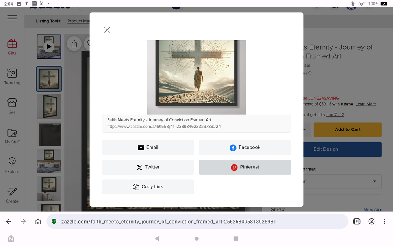Share the product on Twitter
The image size is (393, 246).
tap(148, 167)
